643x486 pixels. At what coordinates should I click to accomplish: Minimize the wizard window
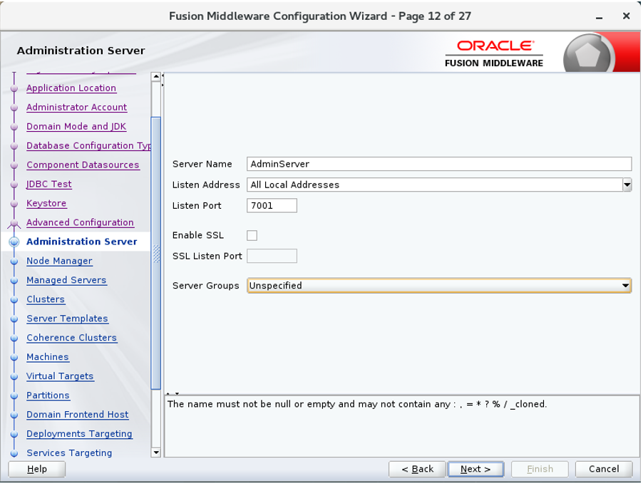coord(599,17)
